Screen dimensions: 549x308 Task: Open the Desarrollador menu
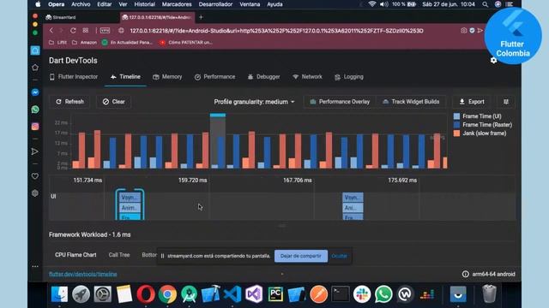click(215, 4)
